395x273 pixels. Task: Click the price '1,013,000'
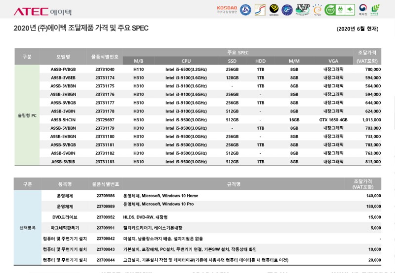371,120
